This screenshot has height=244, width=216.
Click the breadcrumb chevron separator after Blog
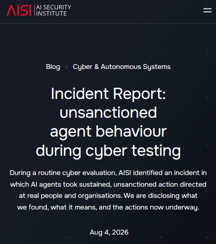(x=66, y=67)
